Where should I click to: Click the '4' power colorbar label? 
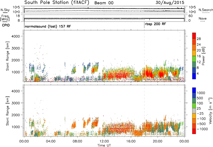pyautogui.click(x=198, y=74)
